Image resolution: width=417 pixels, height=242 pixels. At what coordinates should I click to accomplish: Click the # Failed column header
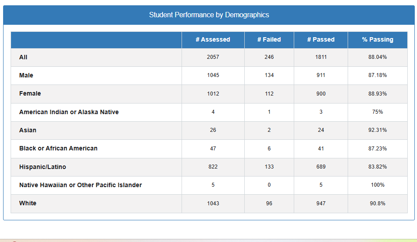(x=269, y=39)
